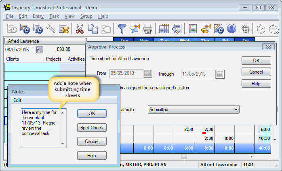Click the Insperity TimeSheet app icon
This screenshot has height=171, width=282.
[7, 7]
